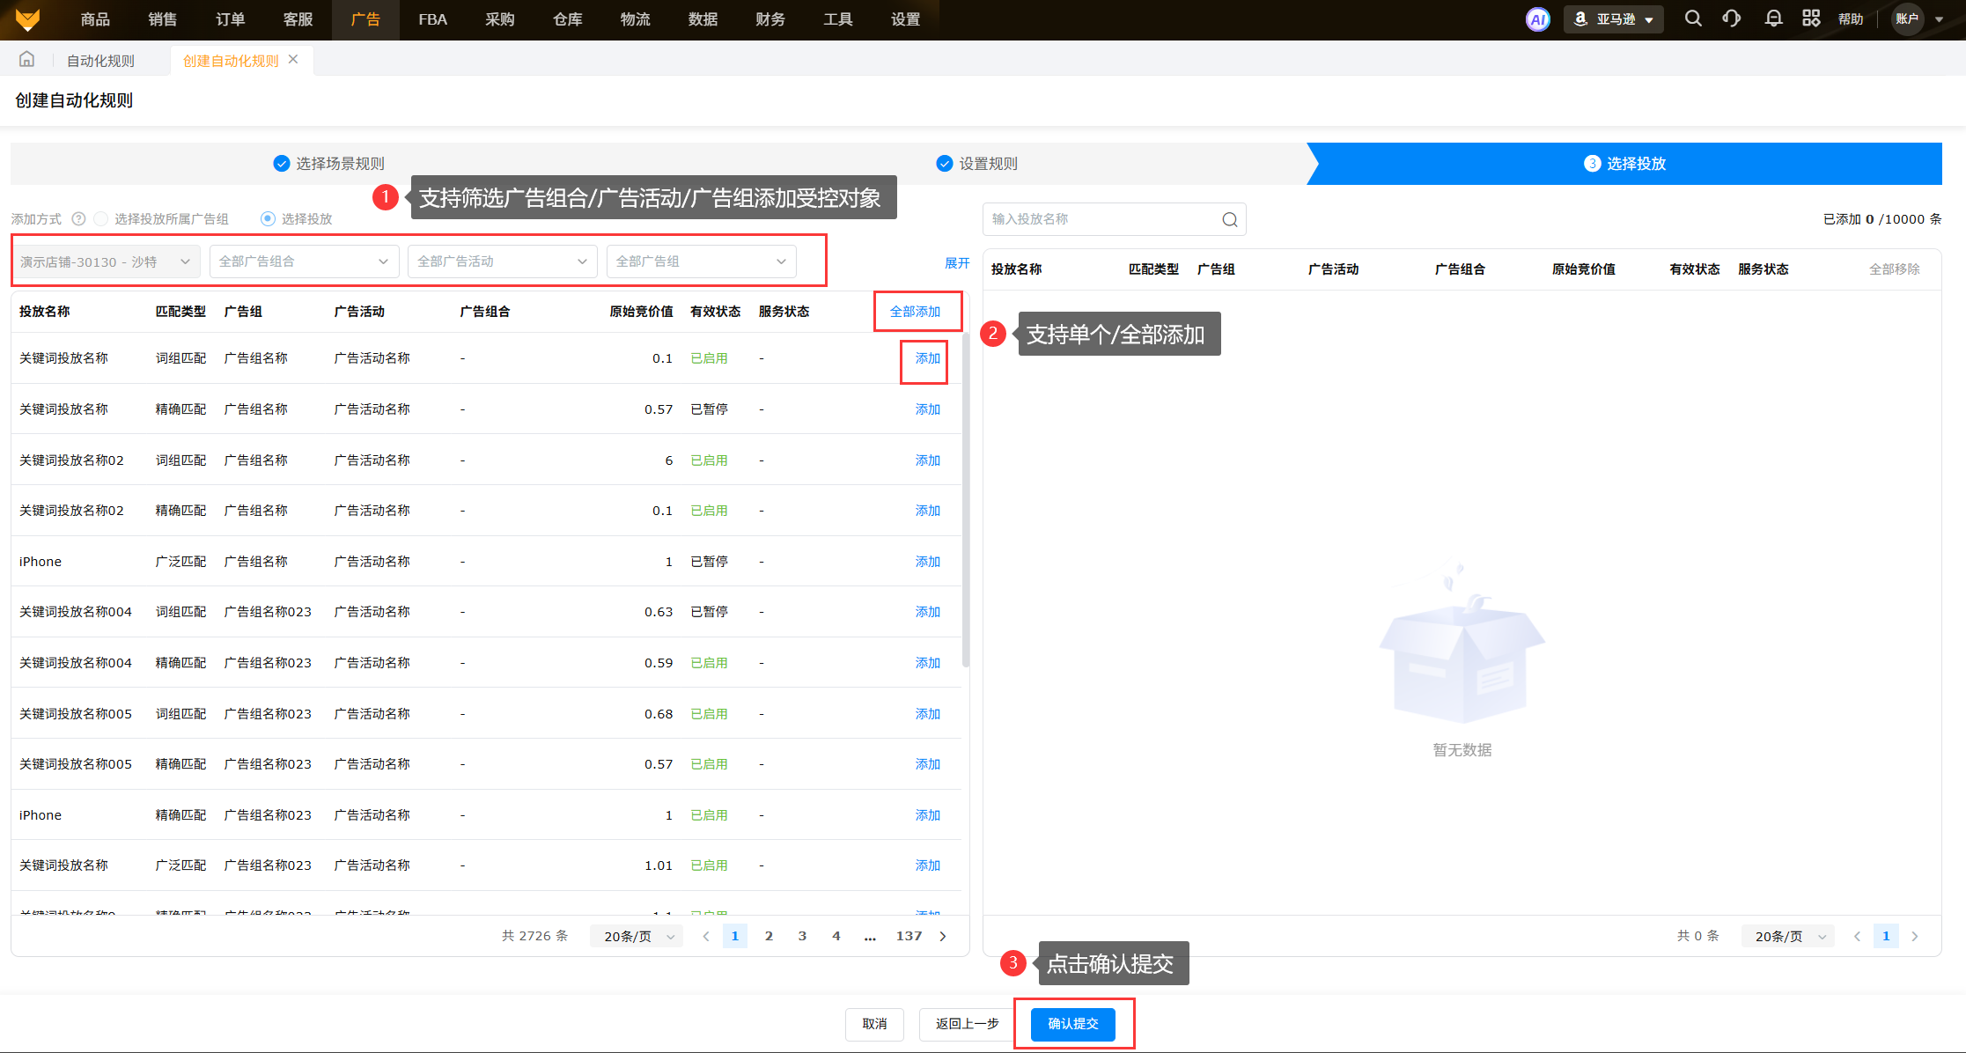
Task: Click the home icon tab
Action: click(26, 60)
